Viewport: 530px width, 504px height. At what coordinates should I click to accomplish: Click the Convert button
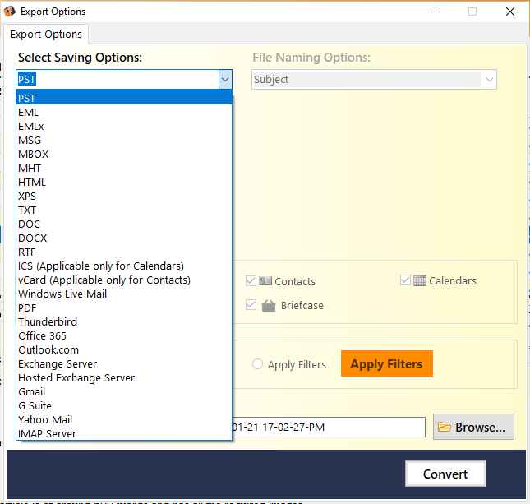(445, 474)
